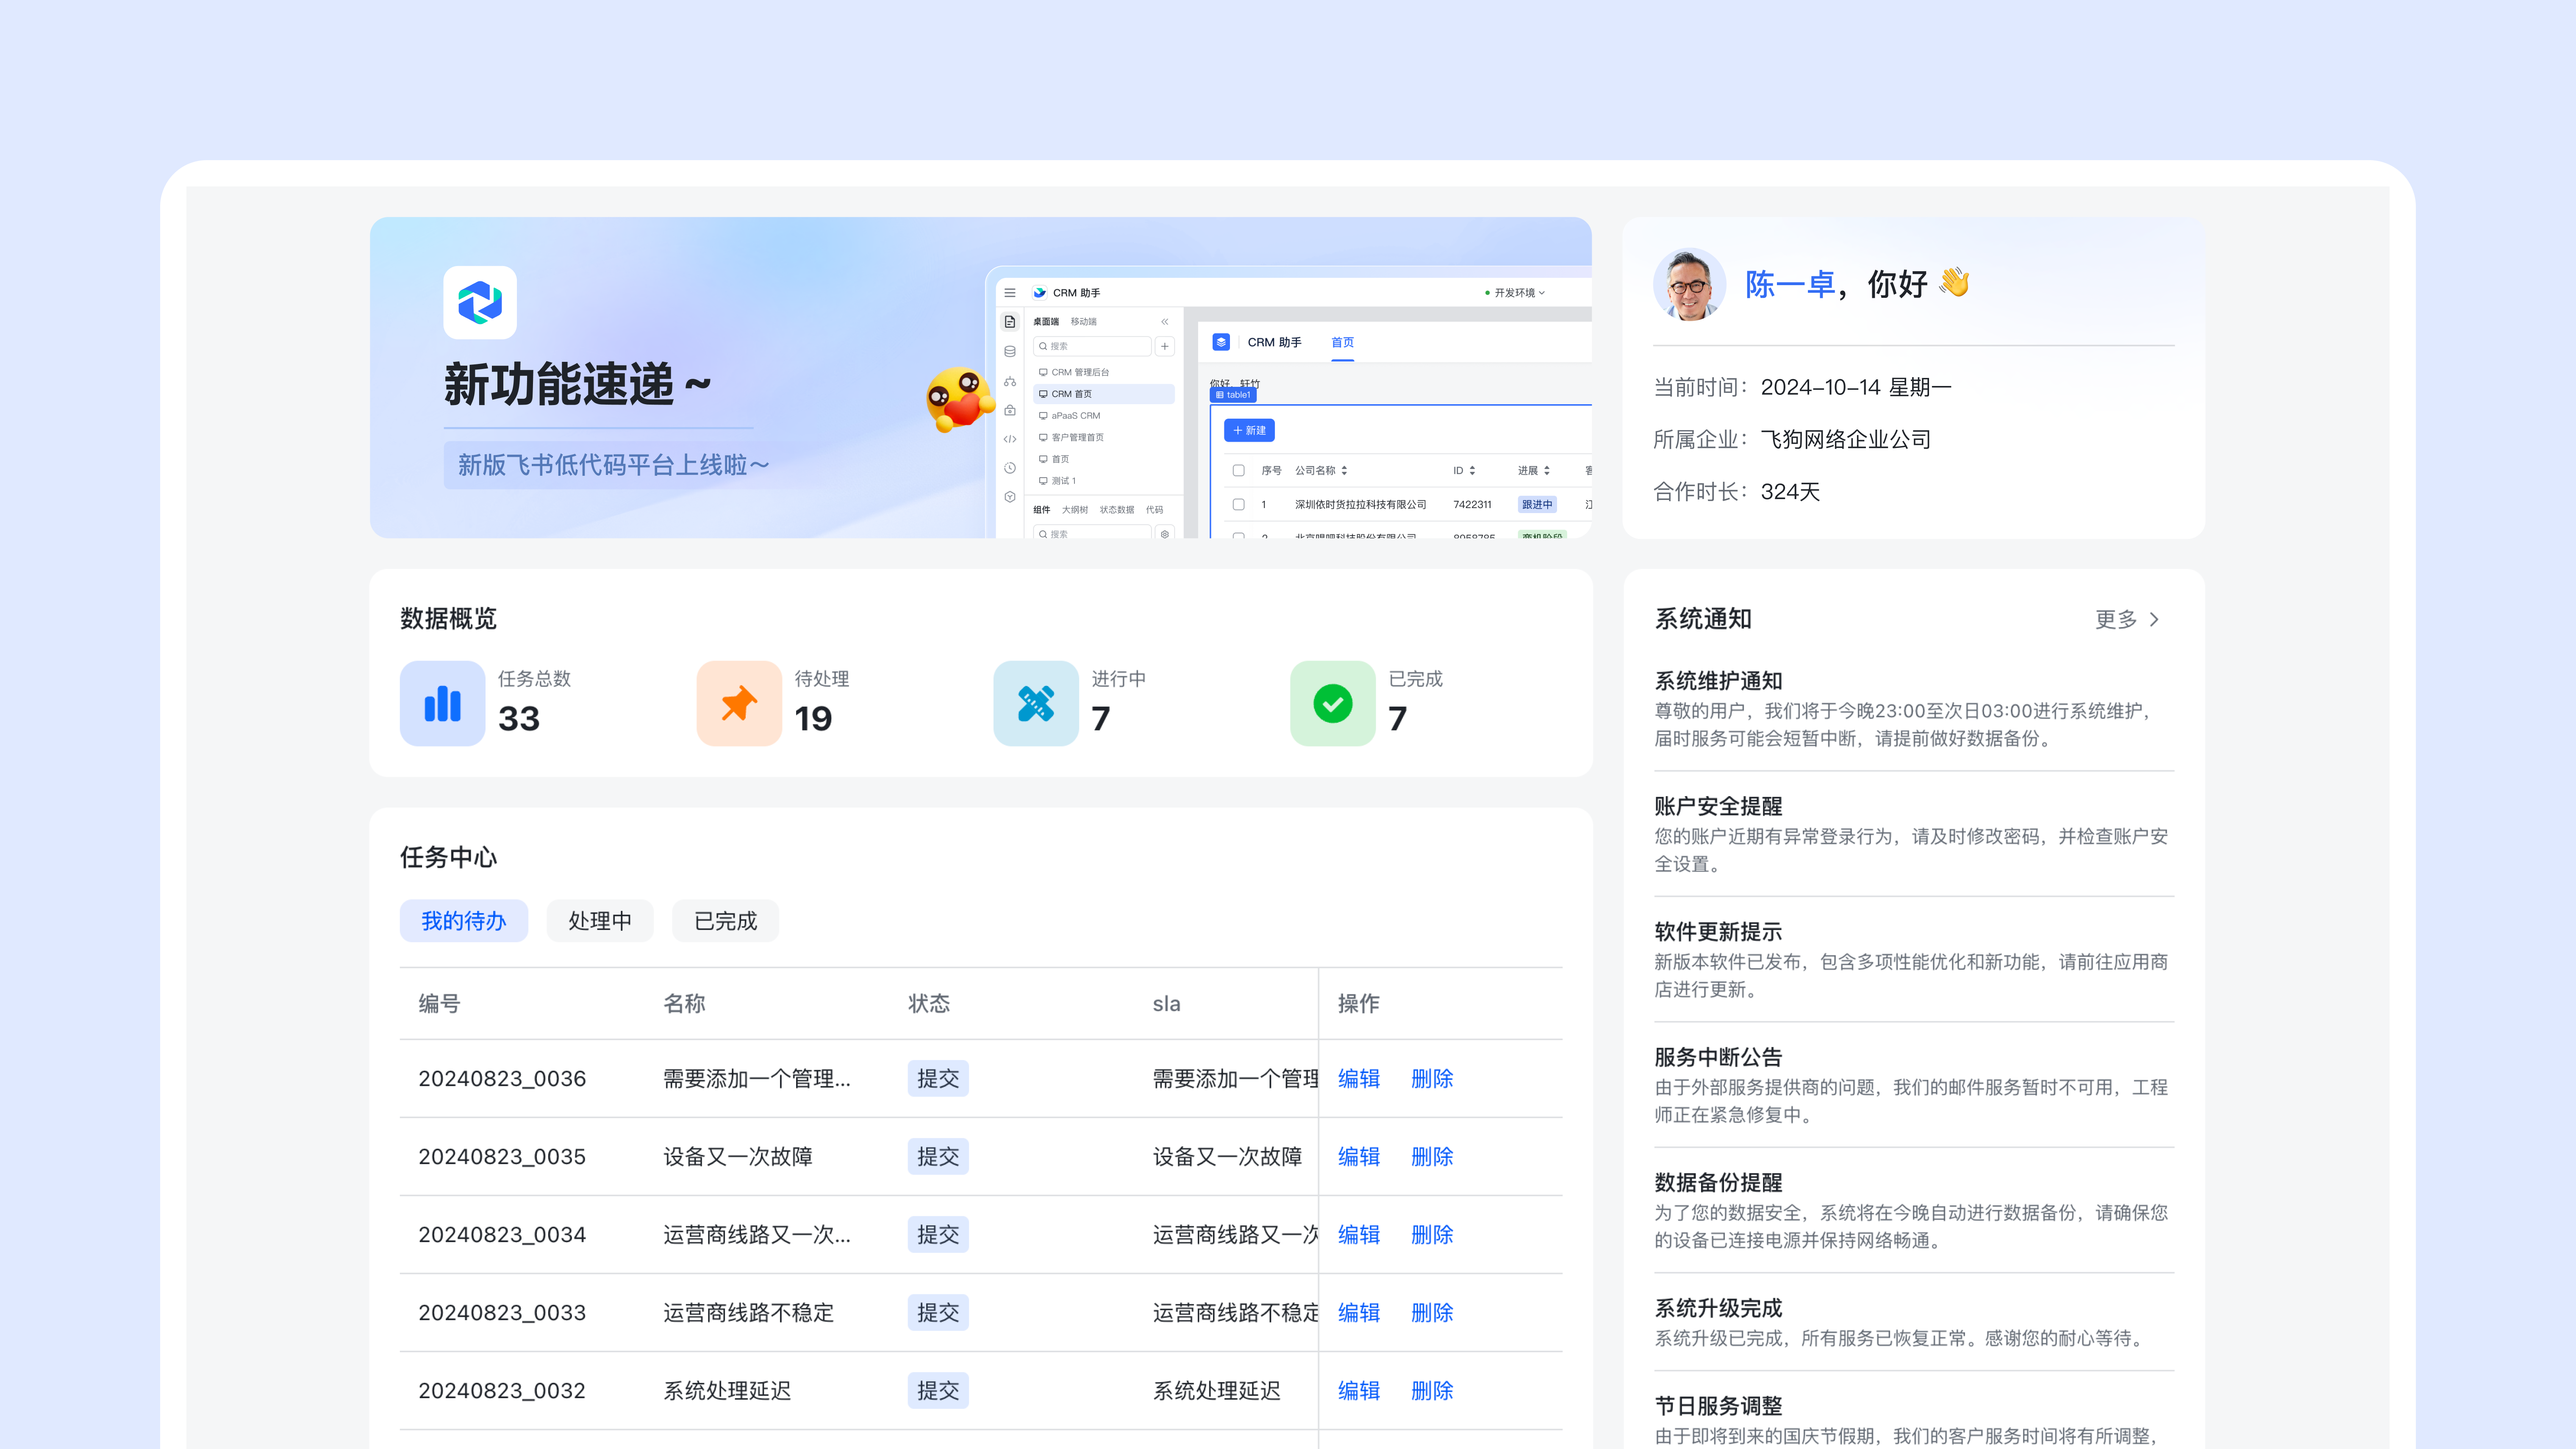
Task: Select the page document icon in preview sidebar
Action: (x=1010, y=322)
